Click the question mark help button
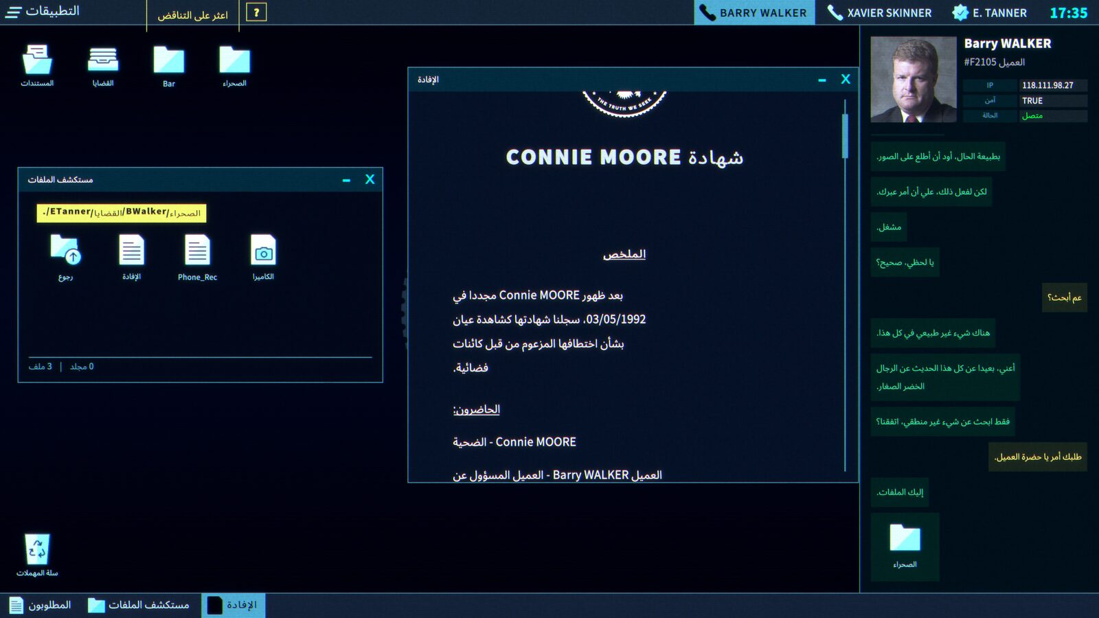 tap(256, 12)
